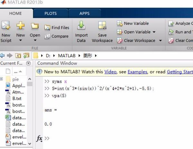193x149 pixels.
Task: Expand the pie folder tree node
Action: 2,79
